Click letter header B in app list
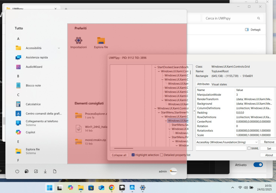 (18, 76)
